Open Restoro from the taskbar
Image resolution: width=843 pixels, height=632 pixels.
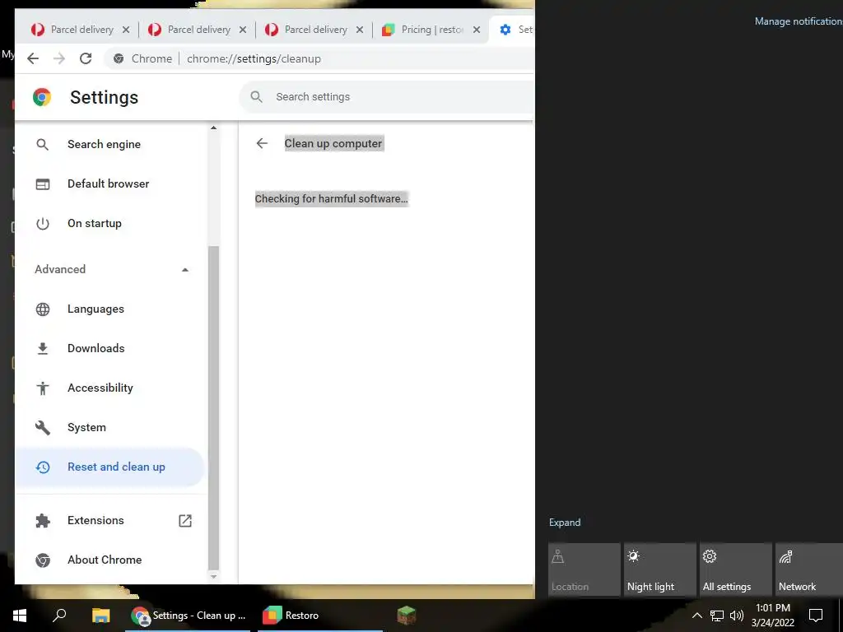(x=320, y=616)
